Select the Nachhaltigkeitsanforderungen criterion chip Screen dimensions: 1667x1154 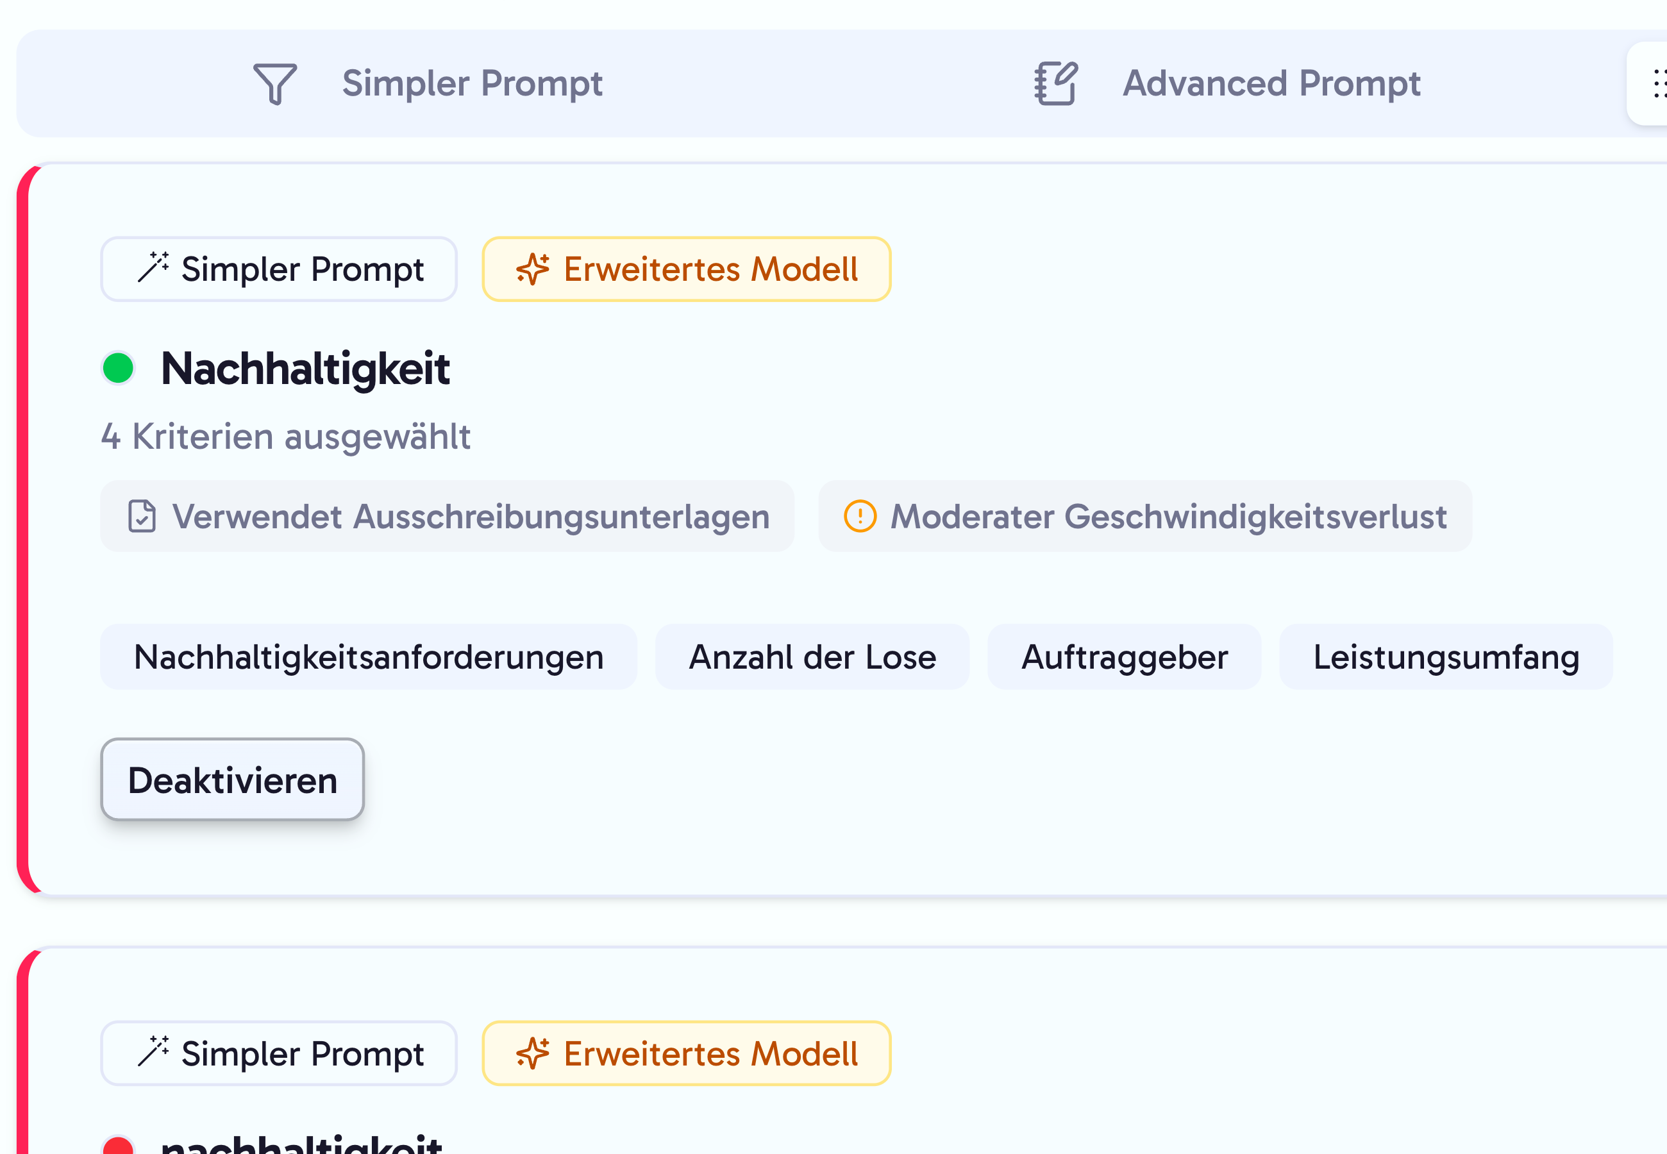coord(369,657)
